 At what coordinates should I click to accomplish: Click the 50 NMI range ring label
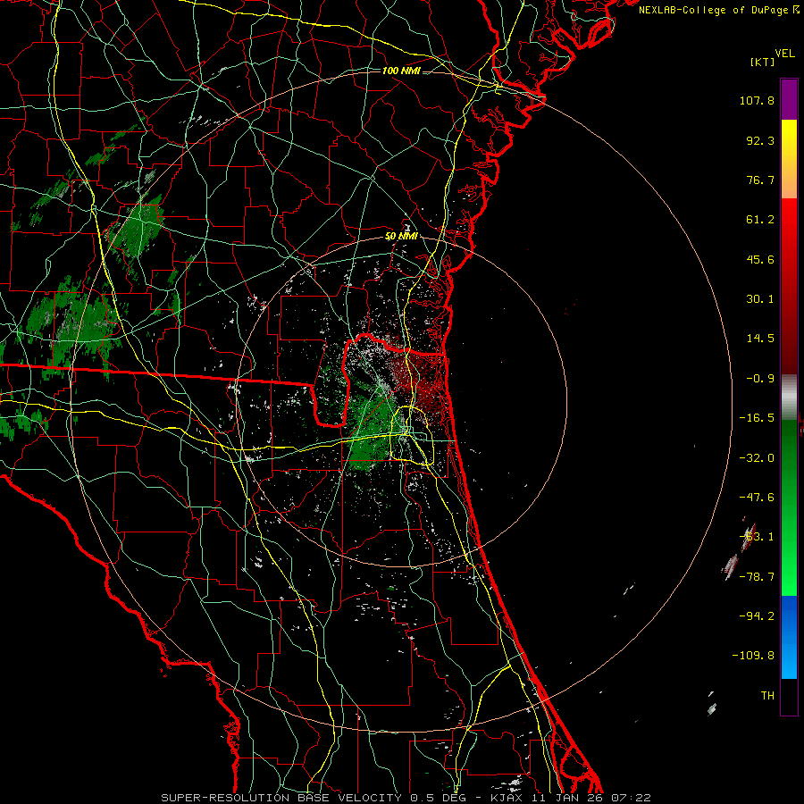401,237
